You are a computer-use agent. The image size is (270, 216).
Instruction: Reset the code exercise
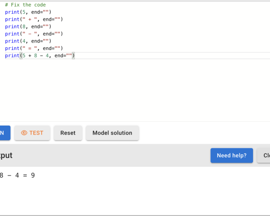68,133
